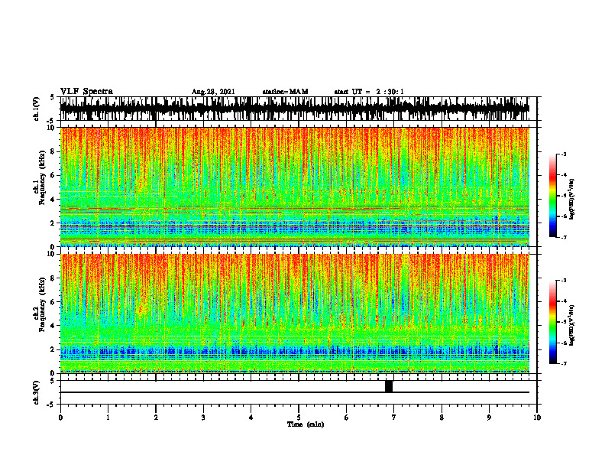Click the "4" kHz tick on ch.2 frequency axis
The width and height of the screenshot is (605, 468).
point(53,326)
